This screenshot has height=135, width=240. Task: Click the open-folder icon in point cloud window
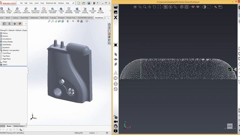115,7
